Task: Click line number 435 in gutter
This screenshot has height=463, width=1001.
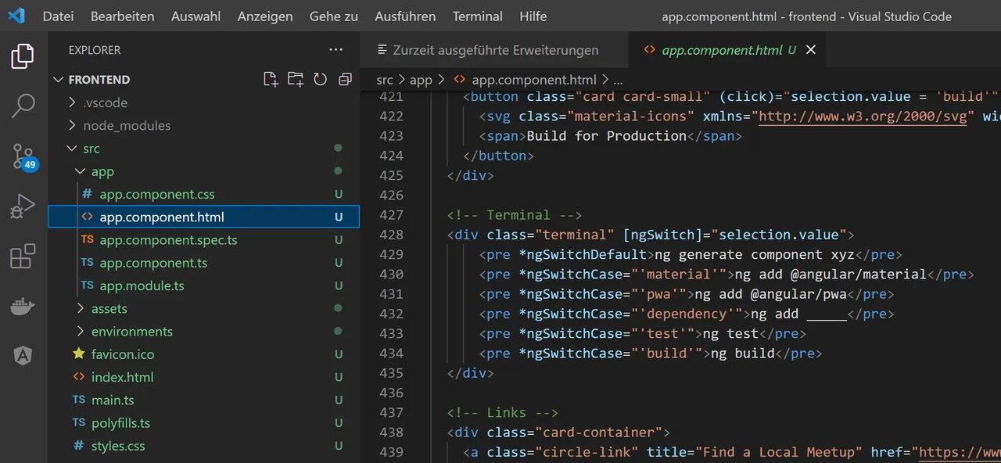Action: pyautogui.click(x=391, y=373)
